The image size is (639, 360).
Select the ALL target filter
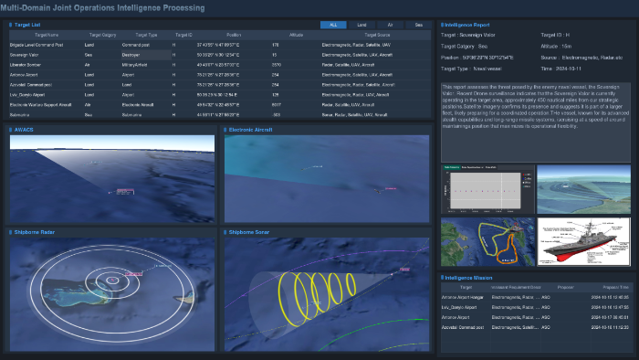pyautogui.click(x=333, y=25)
